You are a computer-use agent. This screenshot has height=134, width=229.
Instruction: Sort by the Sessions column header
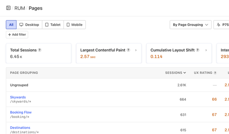[x=175, y=73]
